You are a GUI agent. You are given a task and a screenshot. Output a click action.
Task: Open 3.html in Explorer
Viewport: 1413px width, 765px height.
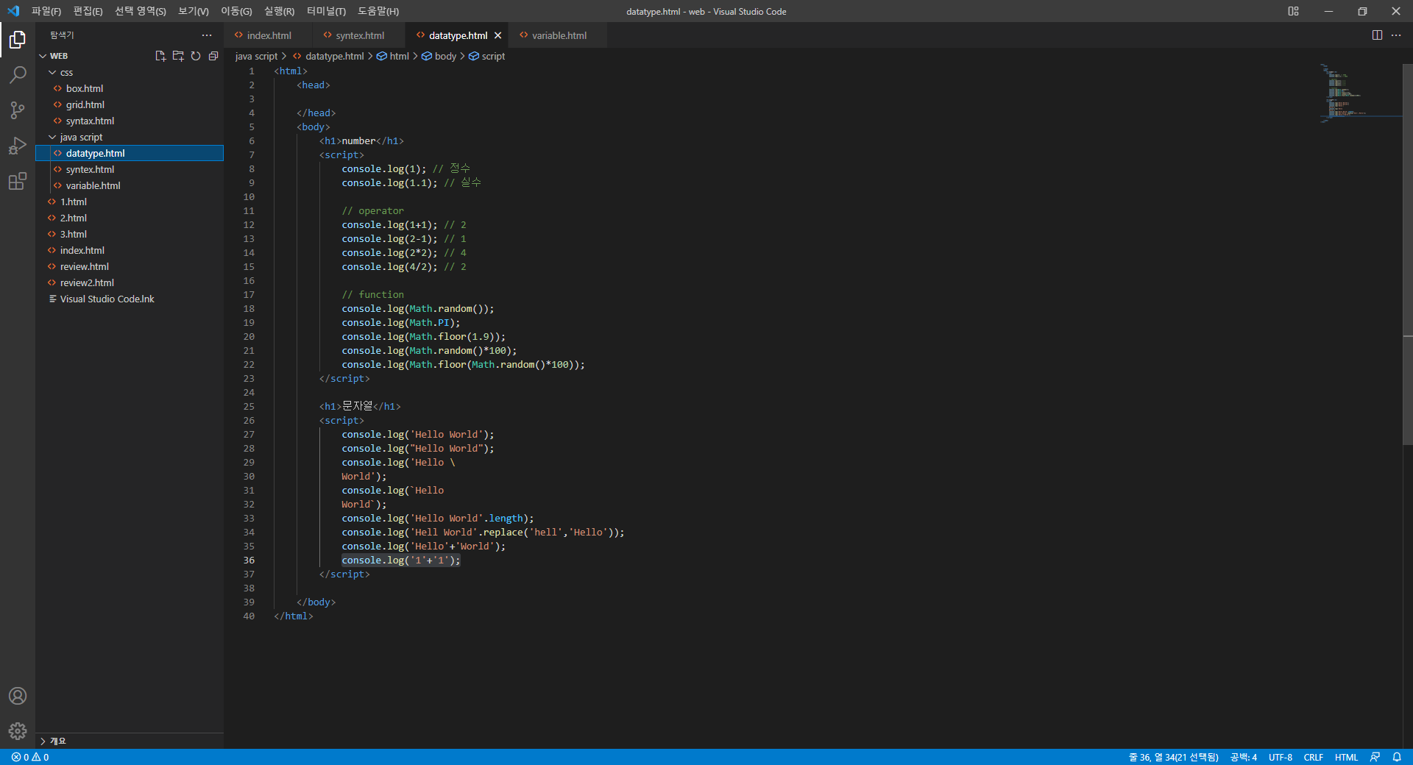pyautogui.click(x=130, y=234)
